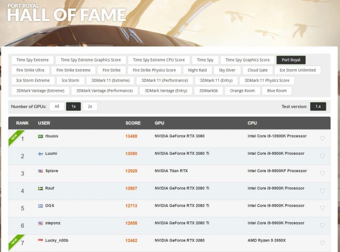
Task: Open user profile steponz
Action: [x=53, y=223]
